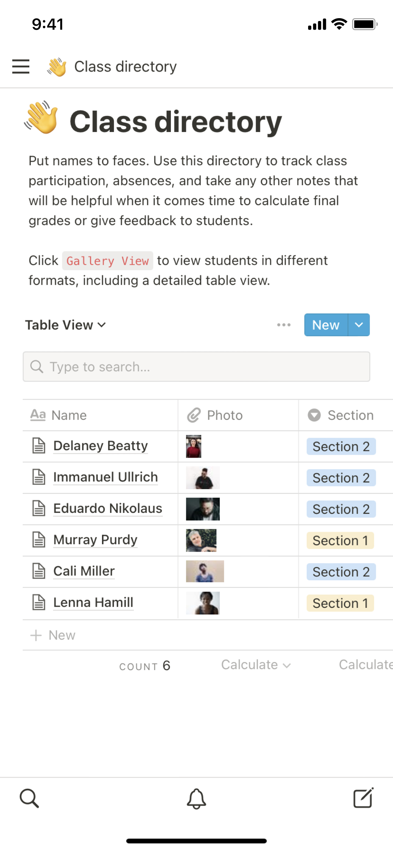Click the waving hand page icon
Screen dimensions: 393x851
(41, 118)
